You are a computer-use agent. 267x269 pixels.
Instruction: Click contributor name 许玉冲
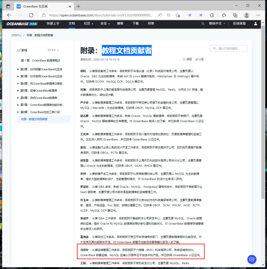point(84,200)
